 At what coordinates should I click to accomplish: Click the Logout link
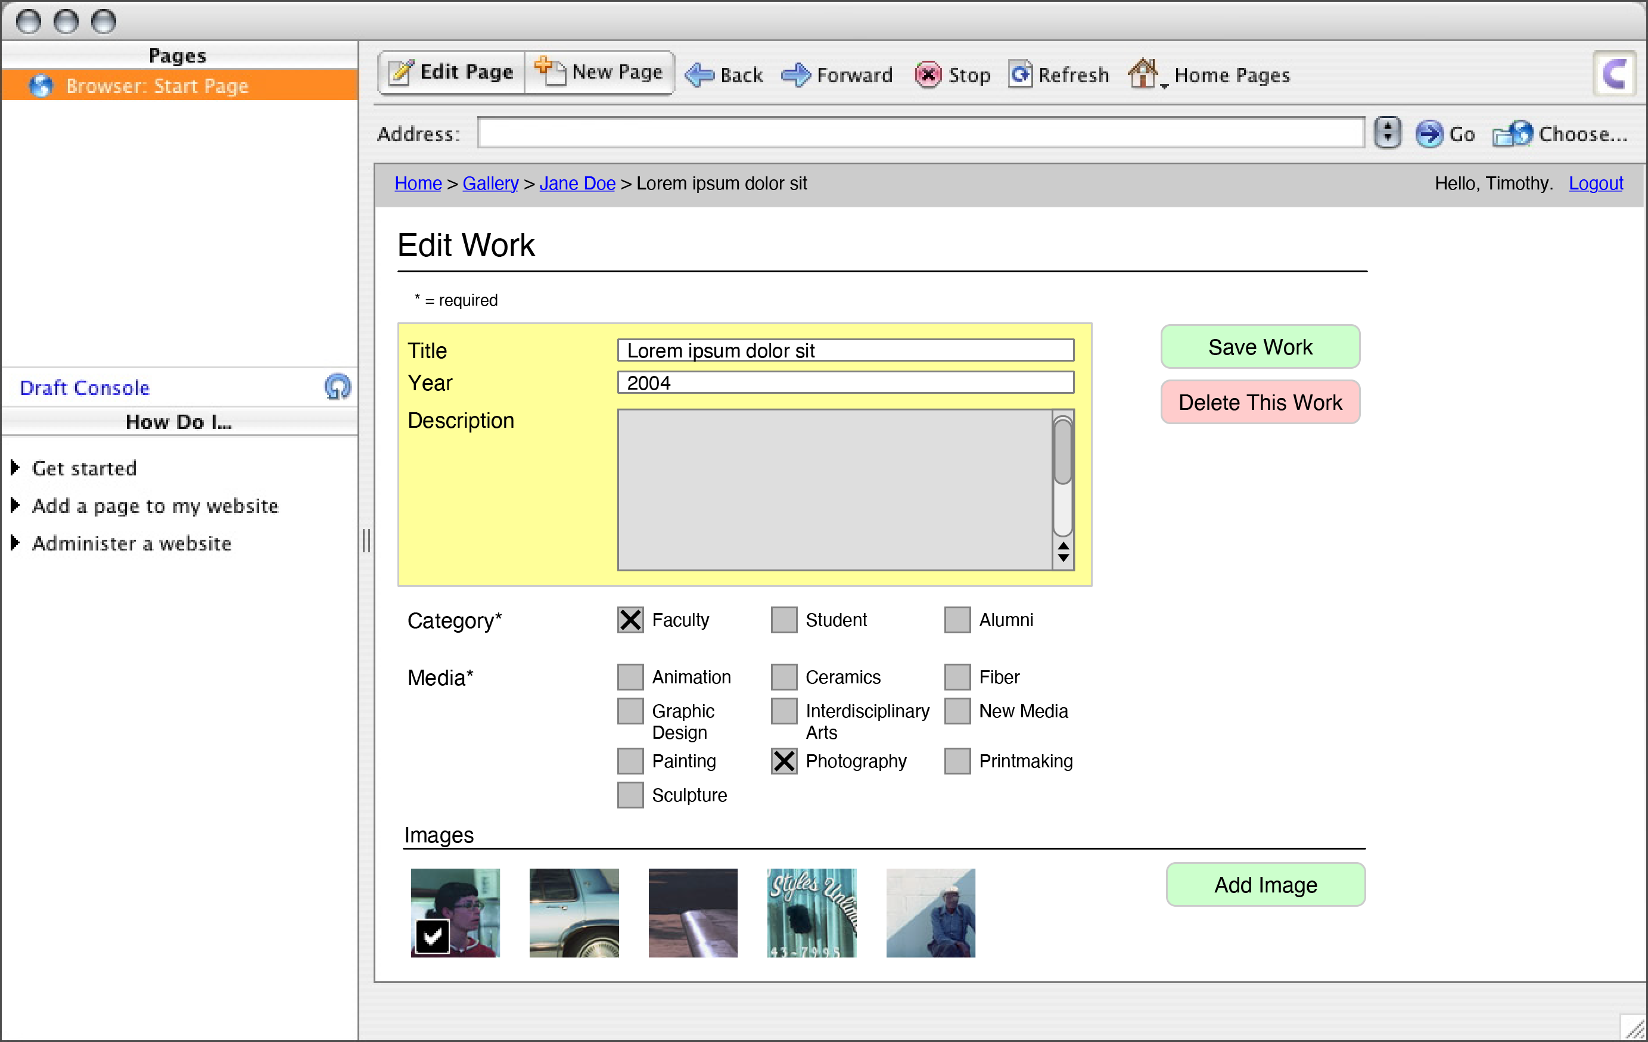pos(1596,183)
